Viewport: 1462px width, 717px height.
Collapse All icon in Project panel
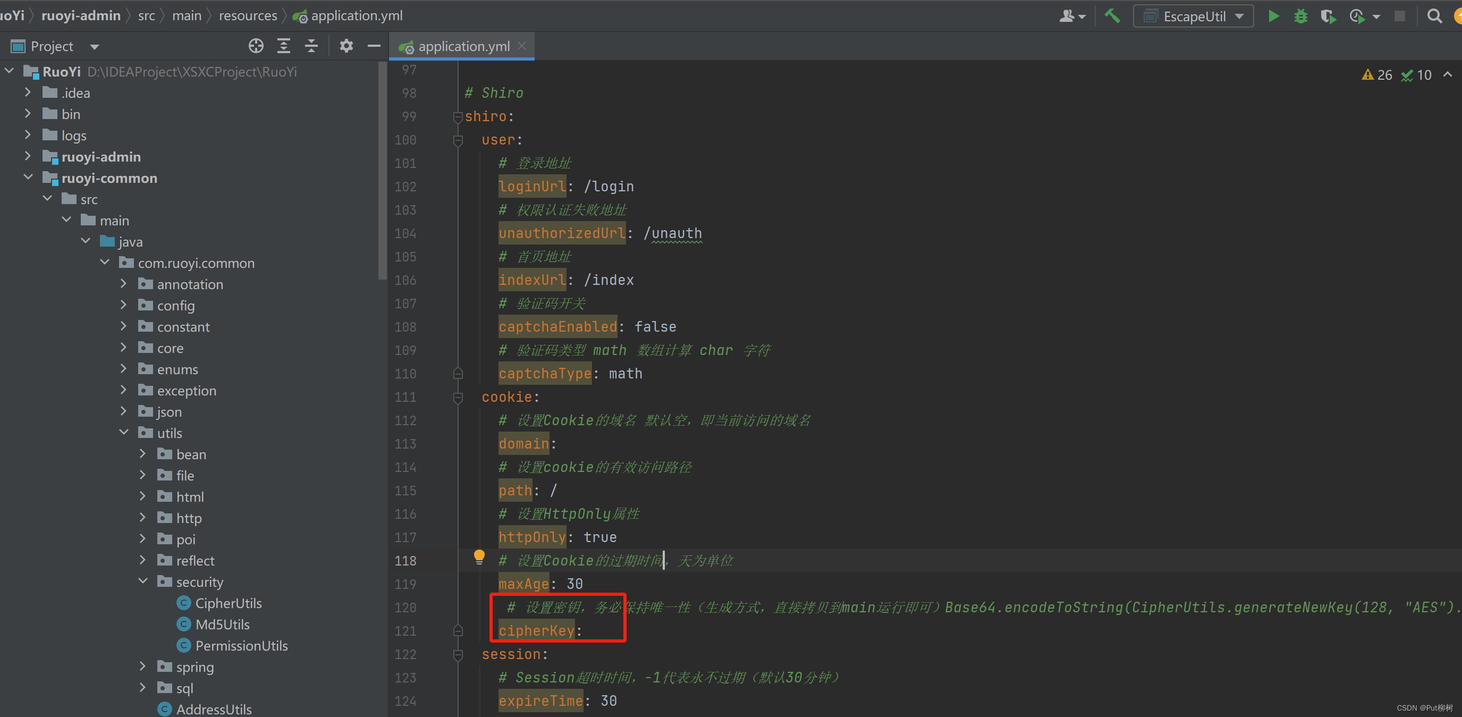point(311,46)
